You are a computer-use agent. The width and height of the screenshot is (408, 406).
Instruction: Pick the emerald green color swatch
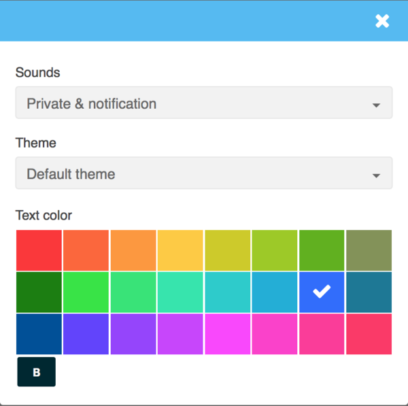[x=133, y=292]
